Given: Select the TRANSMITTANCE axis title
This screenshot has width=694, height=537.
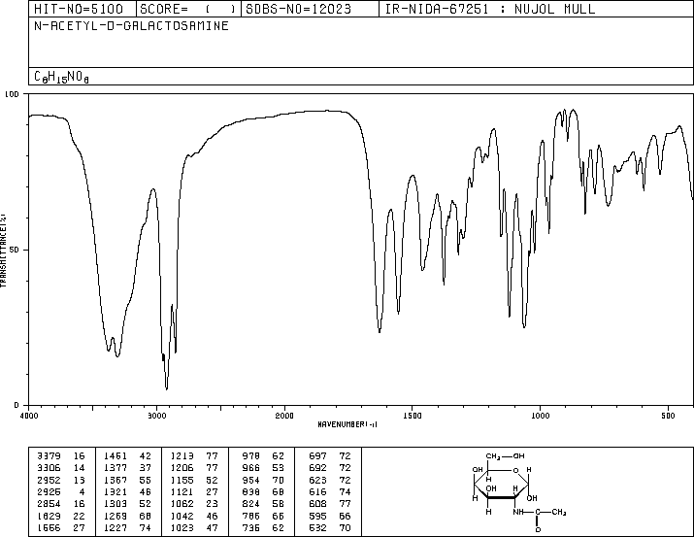Looking at the screenshot, I should click(x=3, y=251).
